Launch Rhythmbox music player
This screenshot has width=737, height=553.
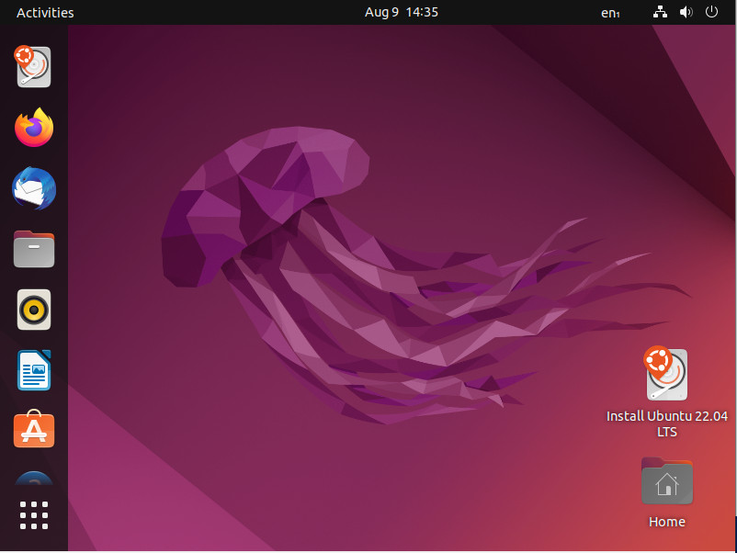pyautogui.click(x=33, y=310)
